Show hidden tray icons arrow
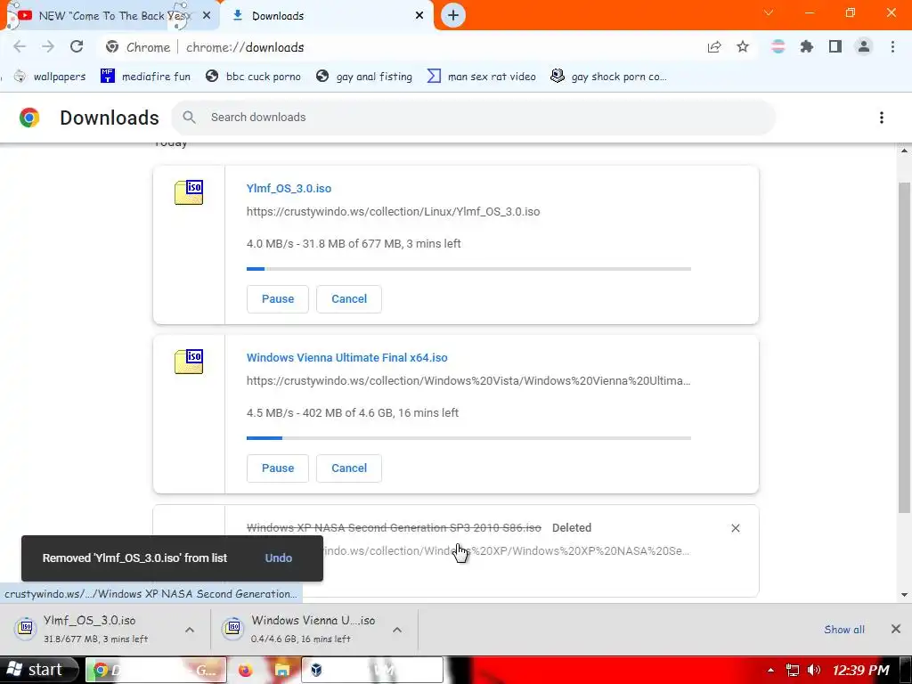 [770, 670]
